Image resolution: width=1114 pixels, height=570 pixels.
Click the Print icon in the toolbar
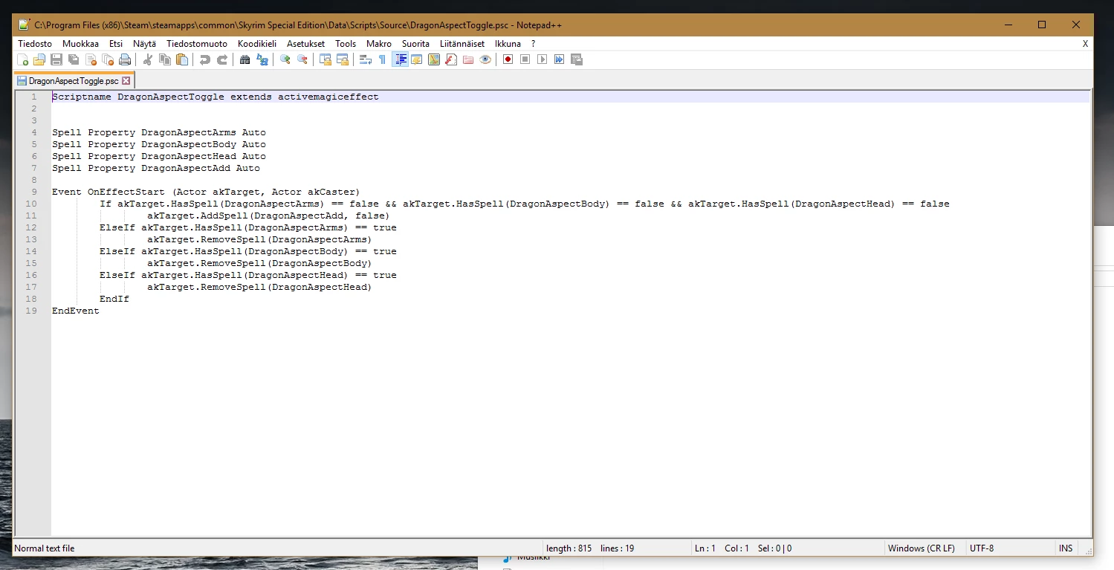click(x=125, y=59)
